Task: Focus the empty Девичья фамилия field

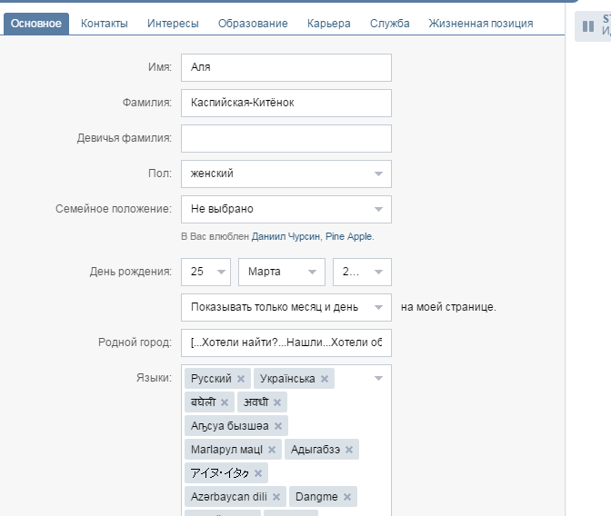Action: click(286, 138)
